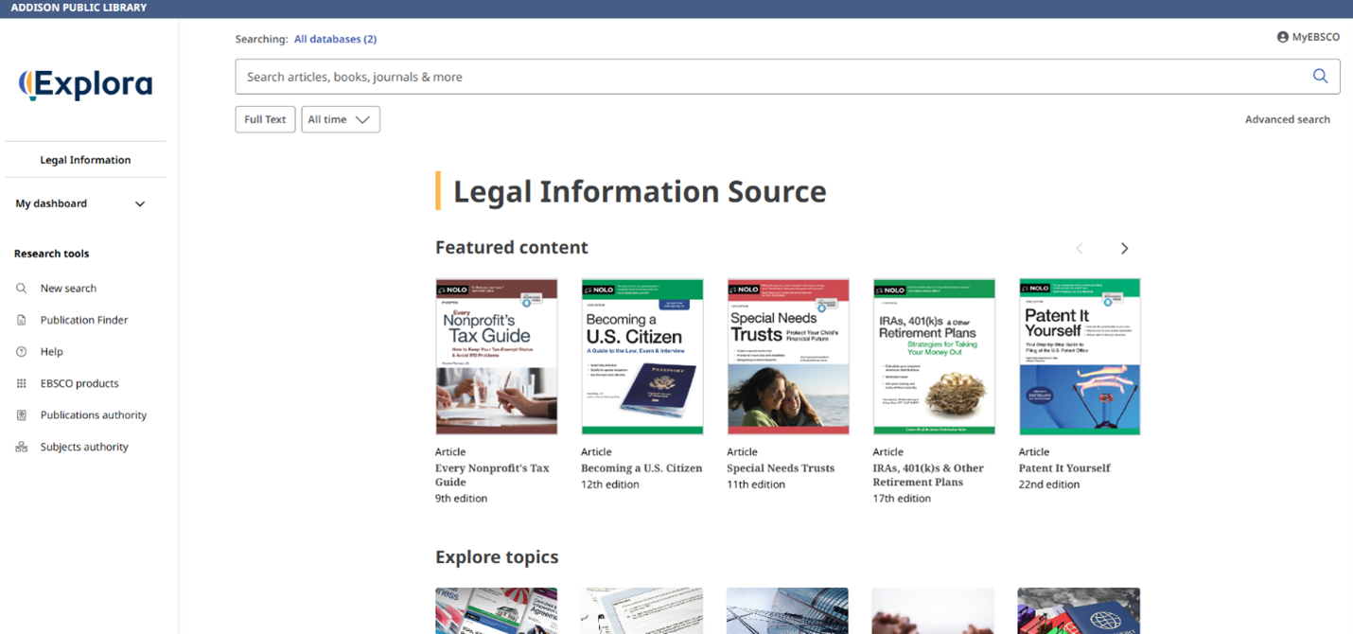Select Legal Information in the sidebar
Image resolution: width=1353 pixels, height=634 pixels.
point(86,160)
